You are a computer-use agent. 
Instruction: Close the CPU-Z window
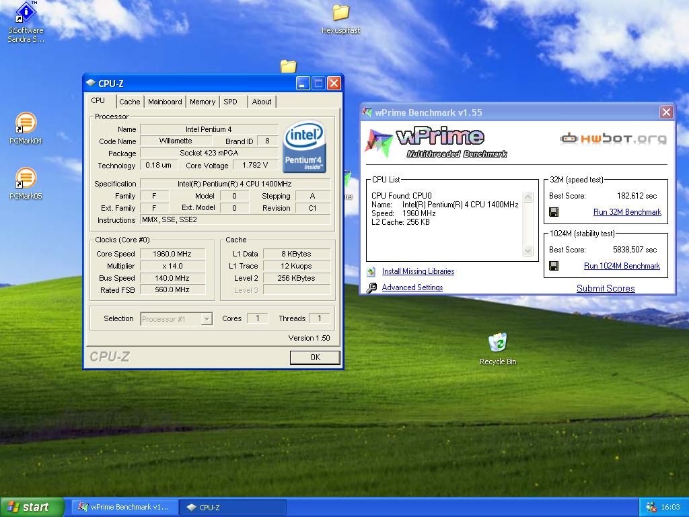[334, 83]
